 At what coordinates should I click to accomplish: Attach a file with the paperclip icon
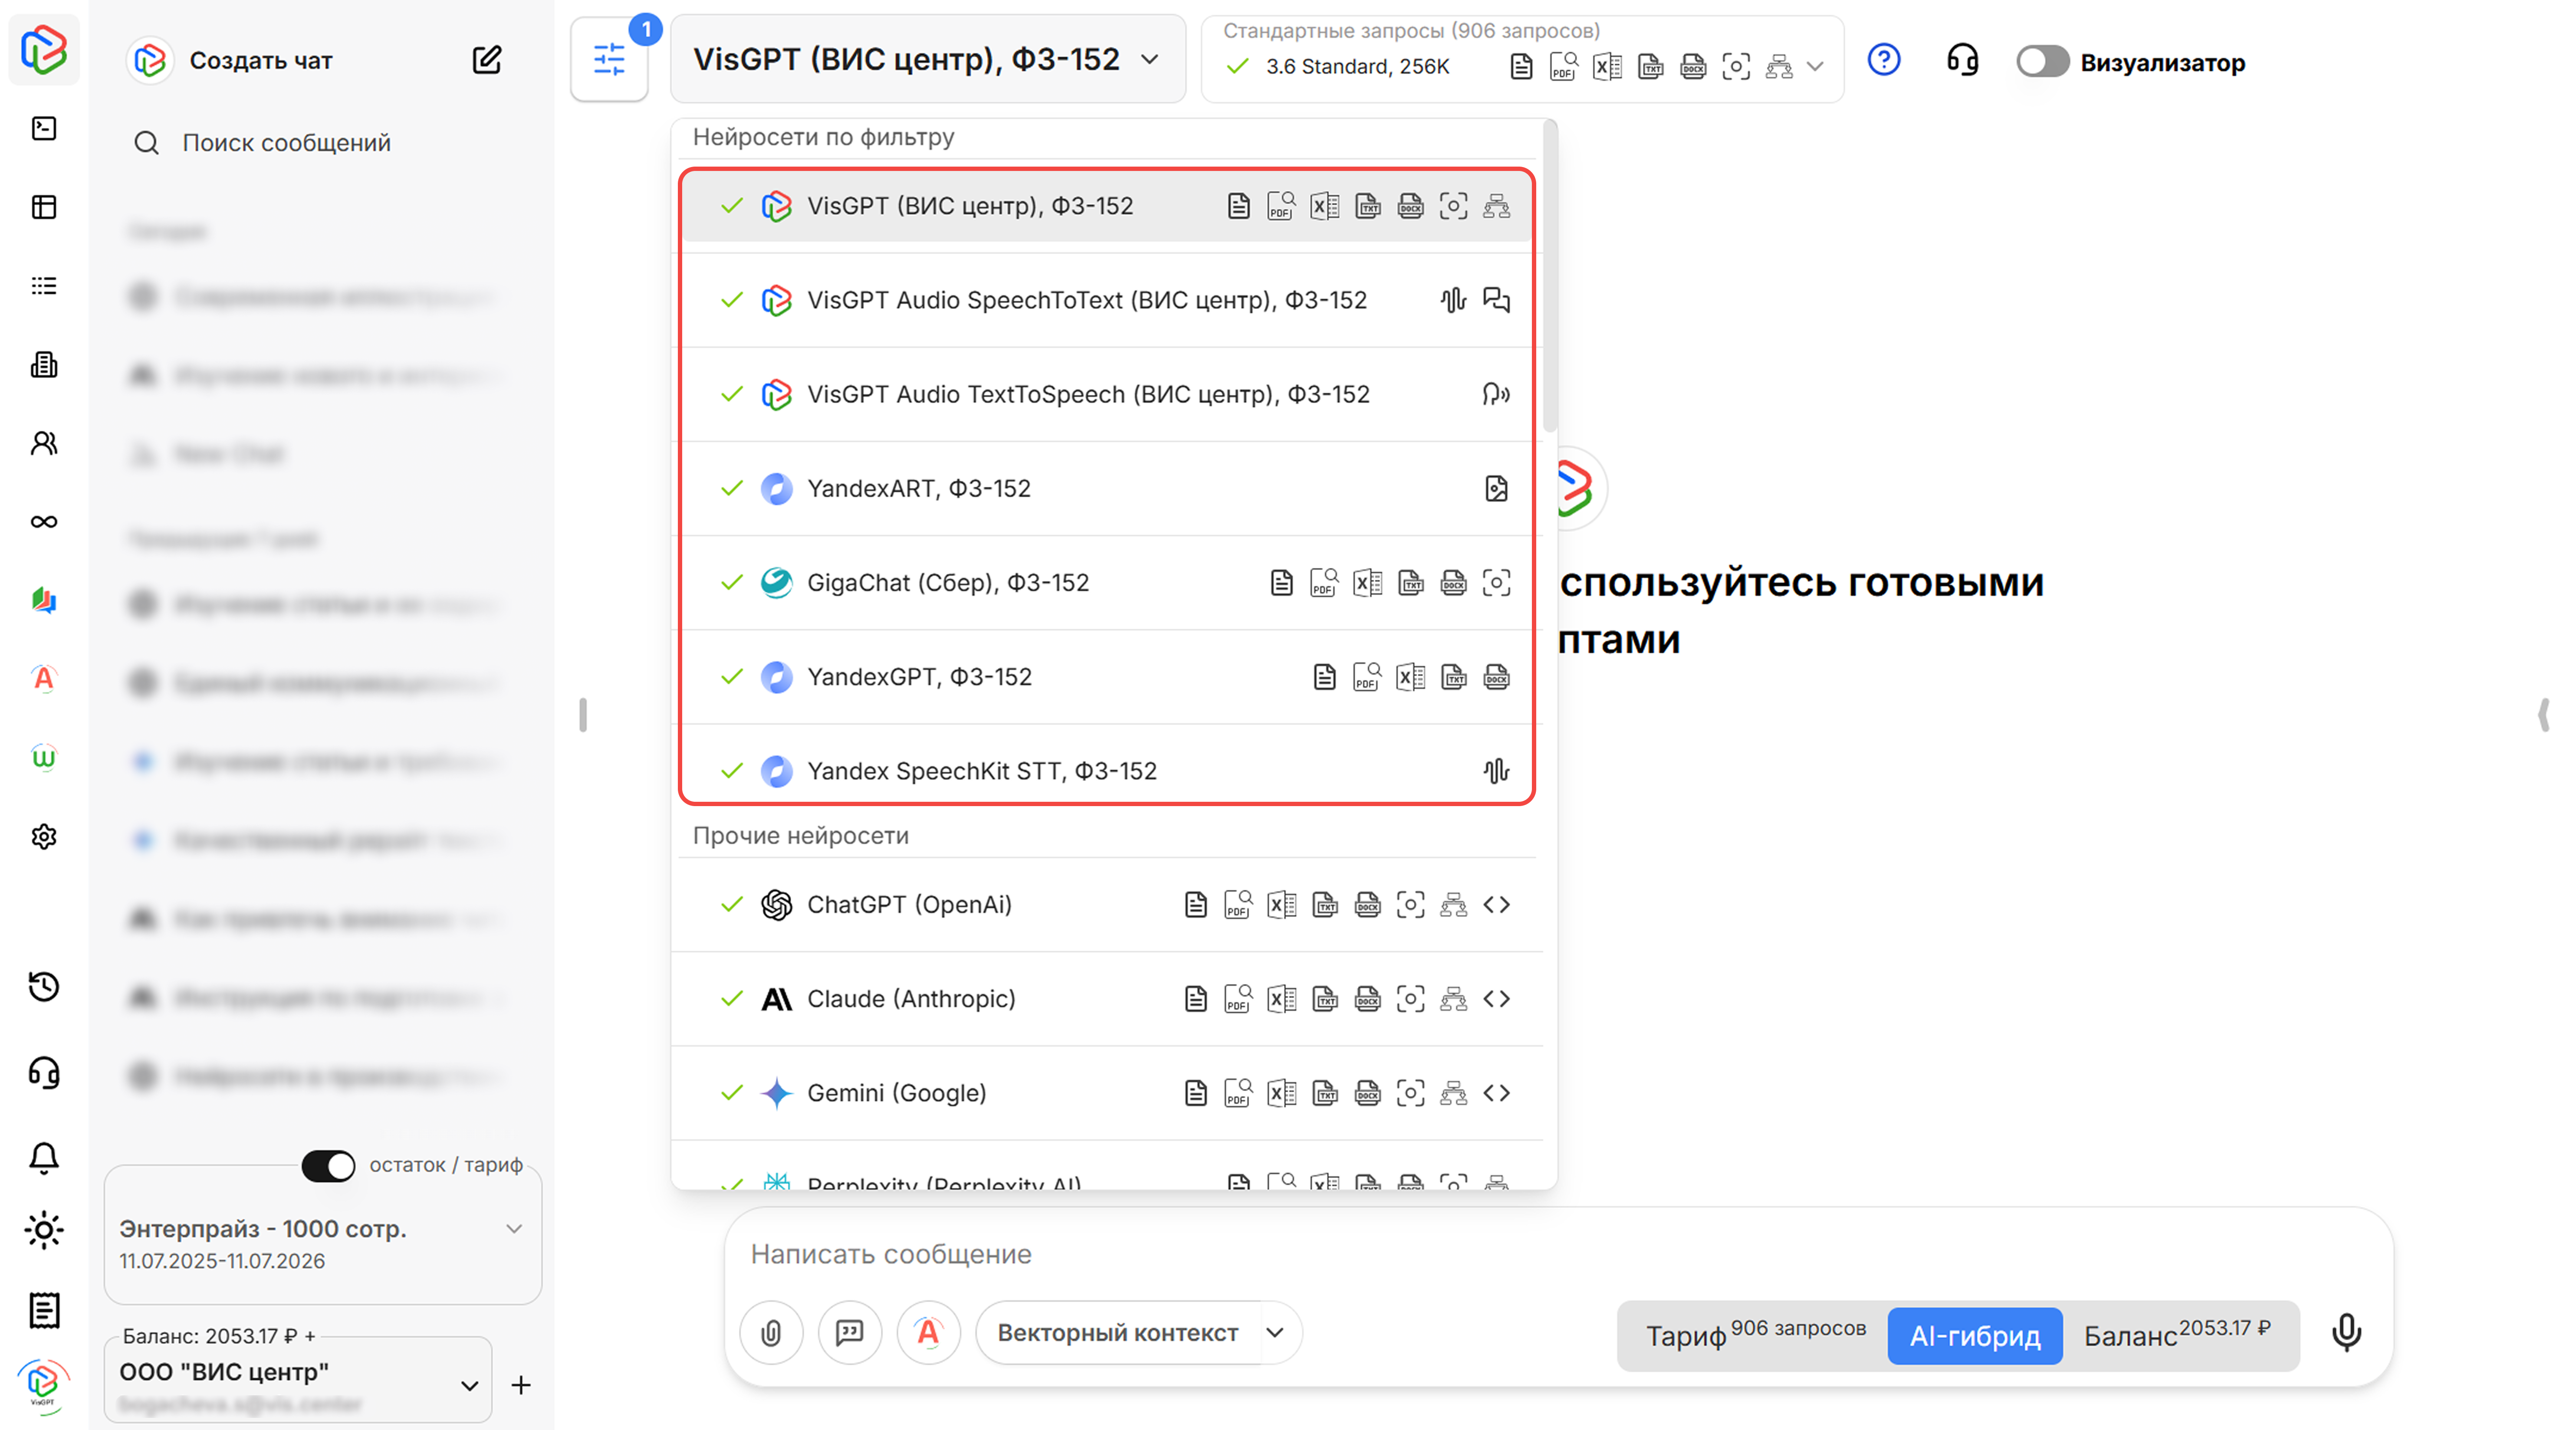click(x=771, y=1333)
